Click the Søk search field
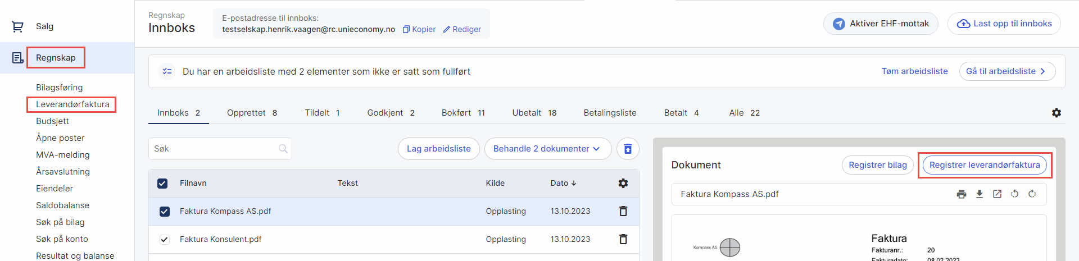This screenshot has height=261, width=1079. click(x=214, y=149)
